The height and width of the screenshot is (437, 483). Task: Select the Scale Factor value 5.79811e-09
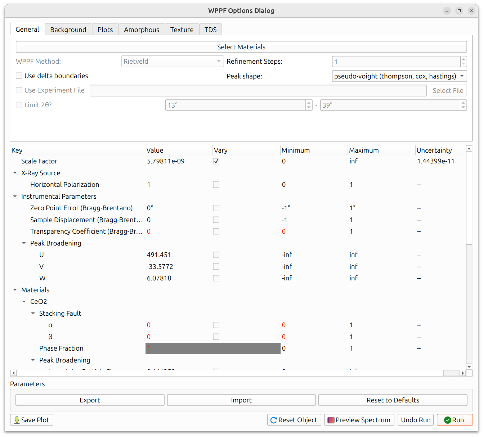click(x=166, y=161)
